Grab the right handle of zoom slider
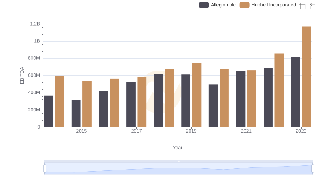Screen dimensions: 320x184 (x=312, y=168)
